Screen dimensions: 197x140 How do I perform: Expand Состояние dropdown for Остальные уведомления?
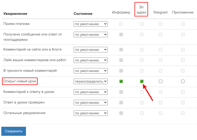pos(91,113)
